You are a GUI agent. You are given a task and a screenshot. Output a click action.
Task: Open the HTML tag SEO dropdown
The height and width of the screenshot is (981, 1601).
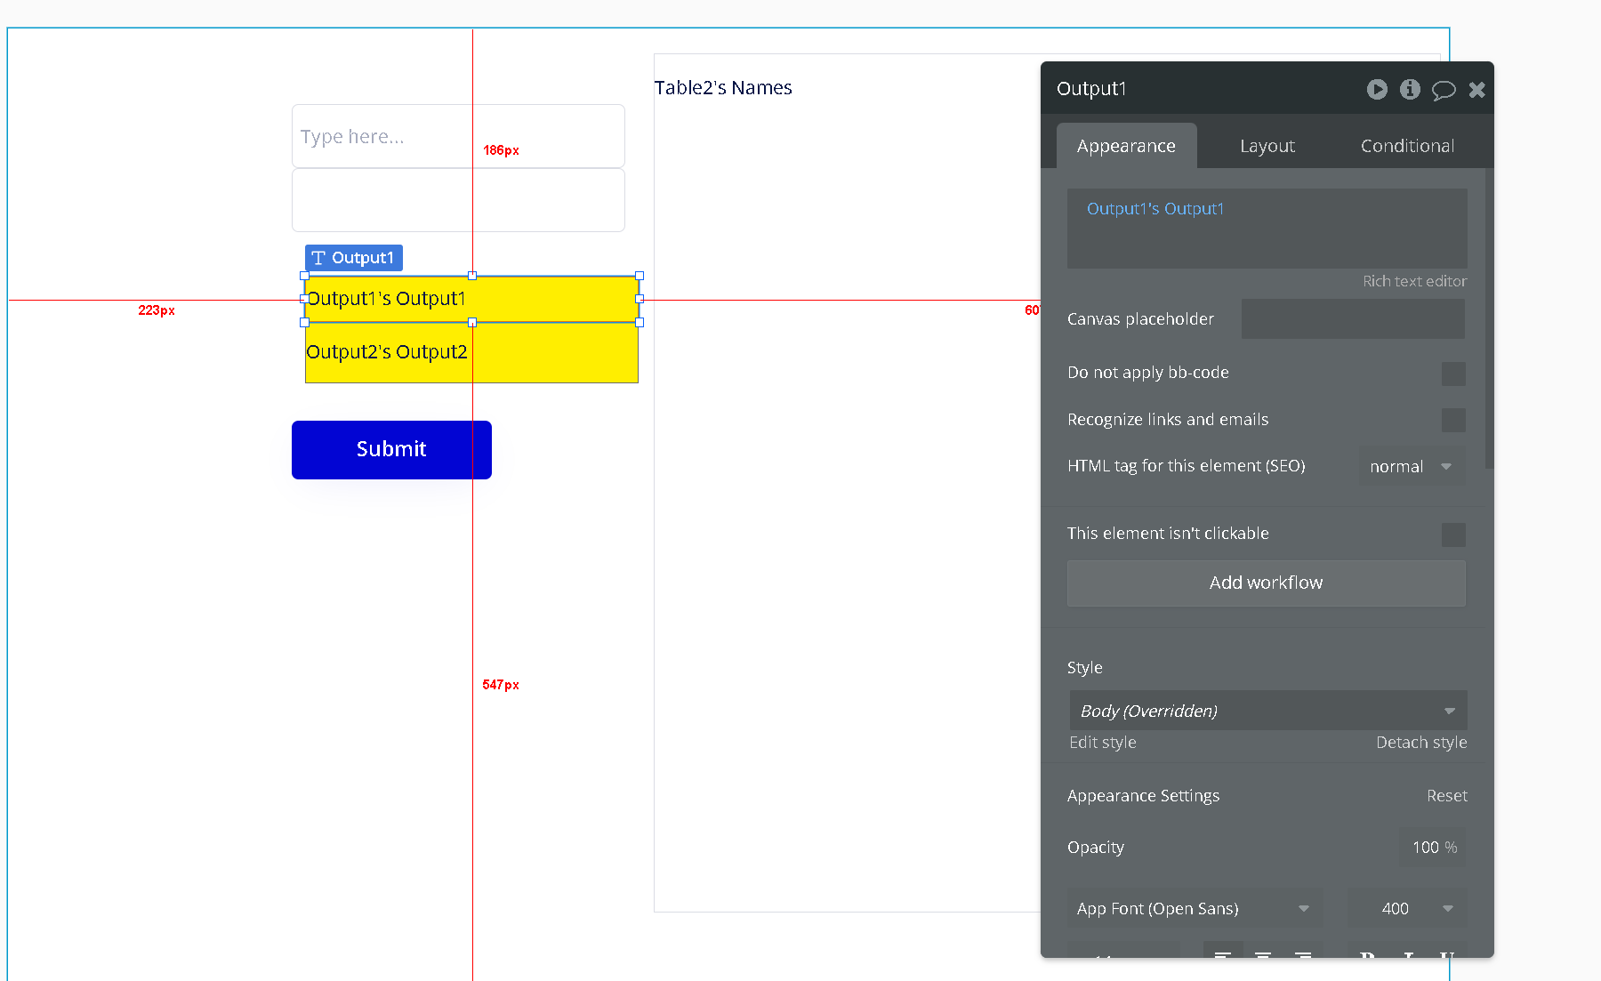(x=1411, y=467)
